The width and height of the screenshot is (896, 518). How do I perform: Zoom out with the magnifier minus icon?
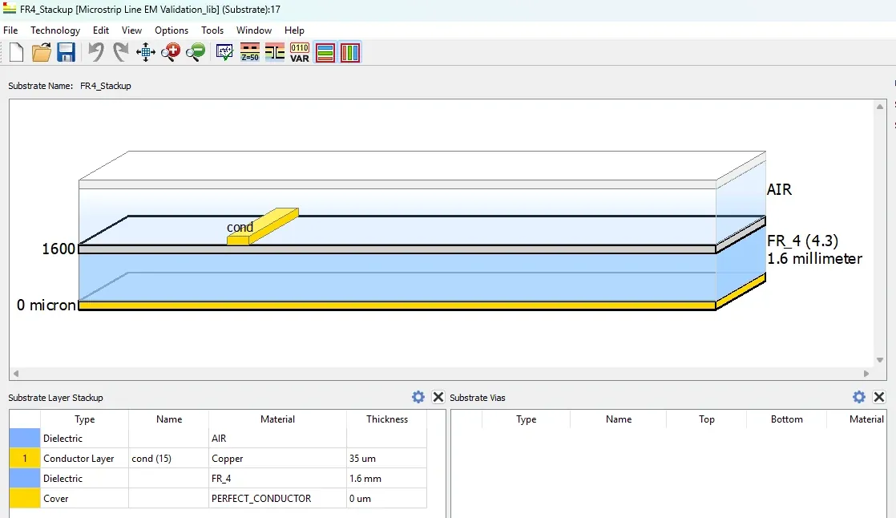point(196,53)
